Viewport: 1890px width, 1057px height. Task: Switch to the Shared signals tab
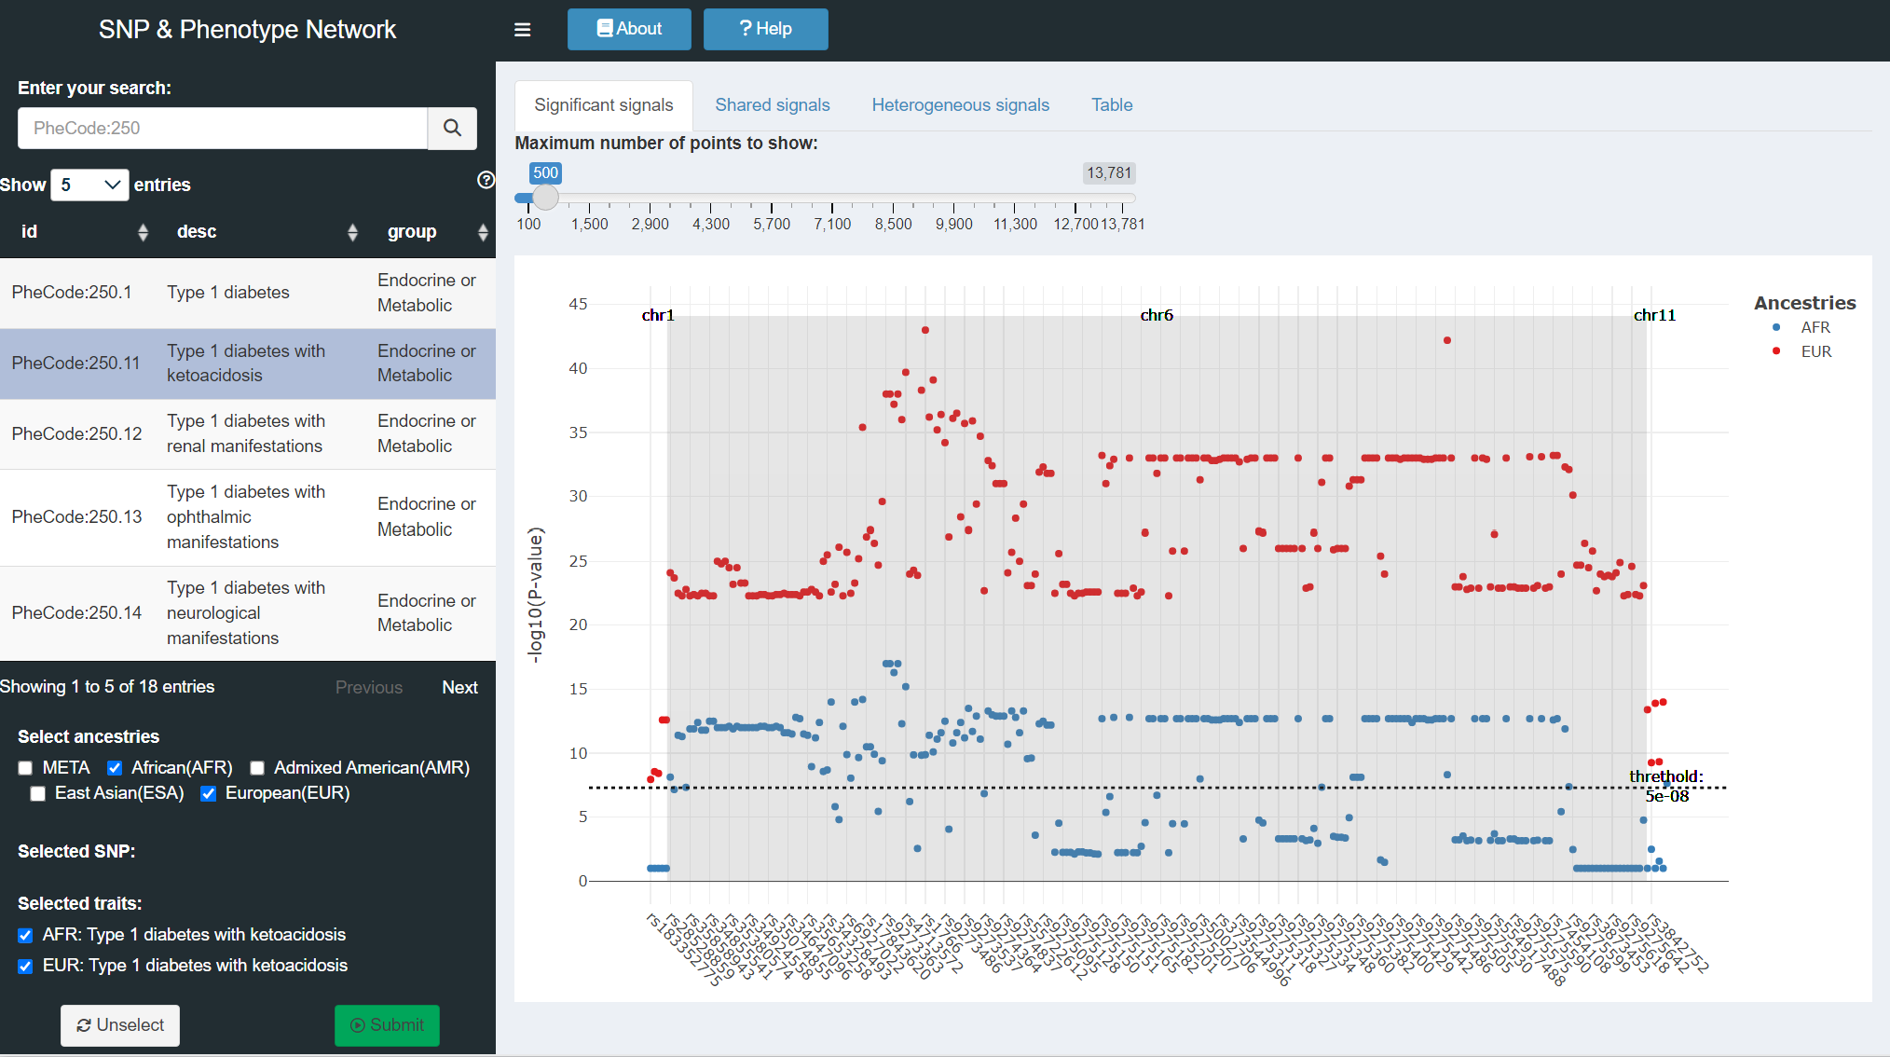tap(772, 105)
